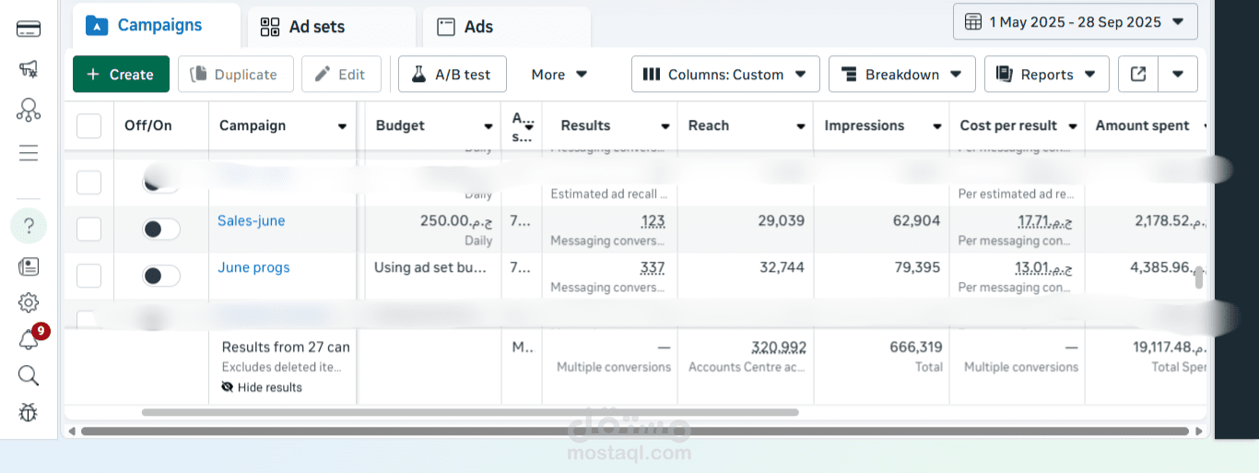Open the notifications bell with 9 badge
1259x473 pixels.
[x=30, y=338]
